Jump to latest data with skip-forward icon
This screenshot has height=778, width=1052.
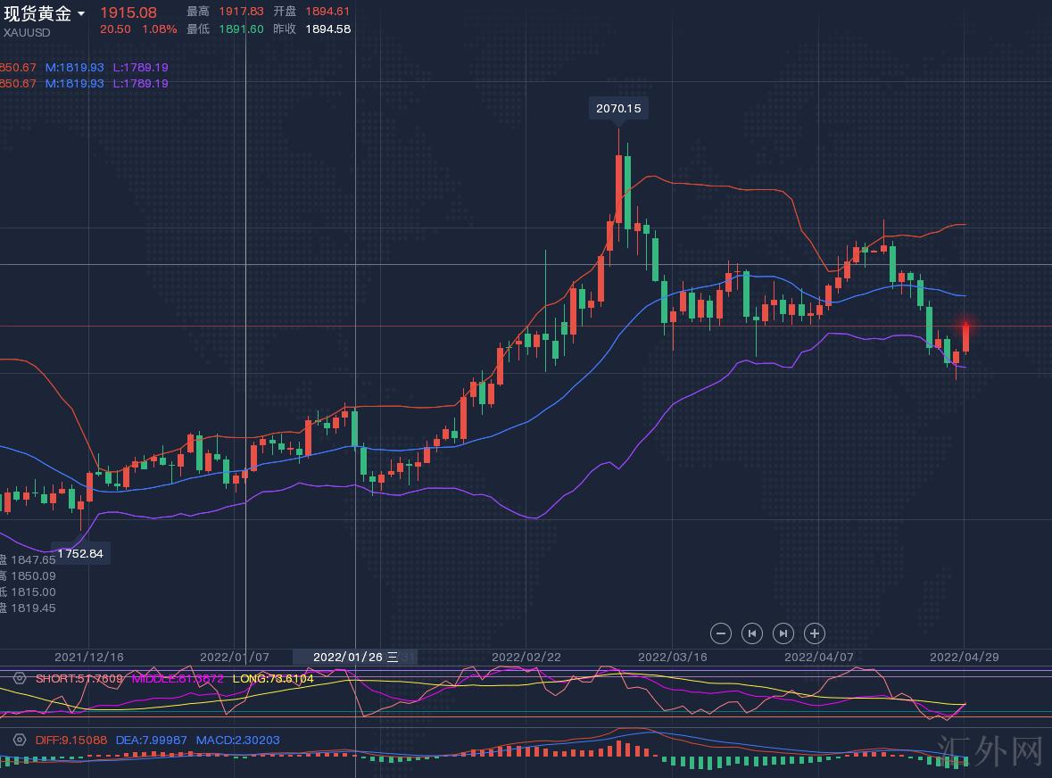point(783,633)
